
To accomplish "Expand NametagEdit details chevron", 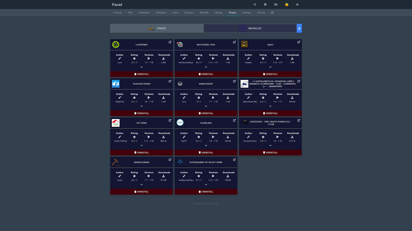I will point(206,106).
